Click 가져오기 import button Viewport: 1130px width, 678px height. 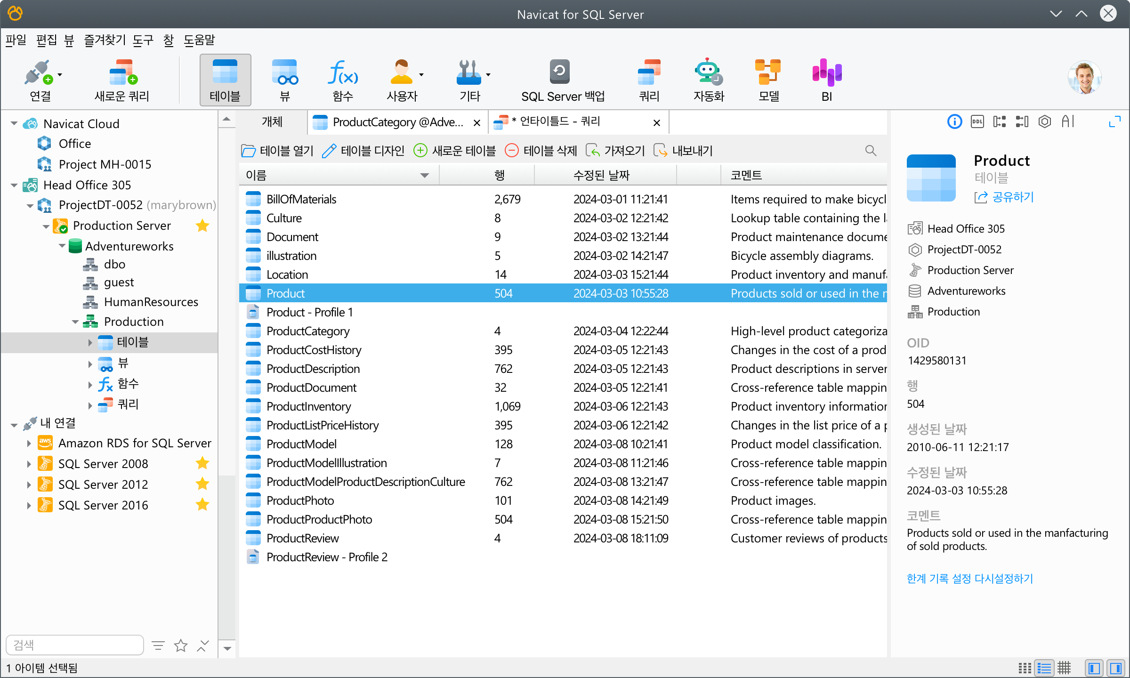[x=615, y=151]
